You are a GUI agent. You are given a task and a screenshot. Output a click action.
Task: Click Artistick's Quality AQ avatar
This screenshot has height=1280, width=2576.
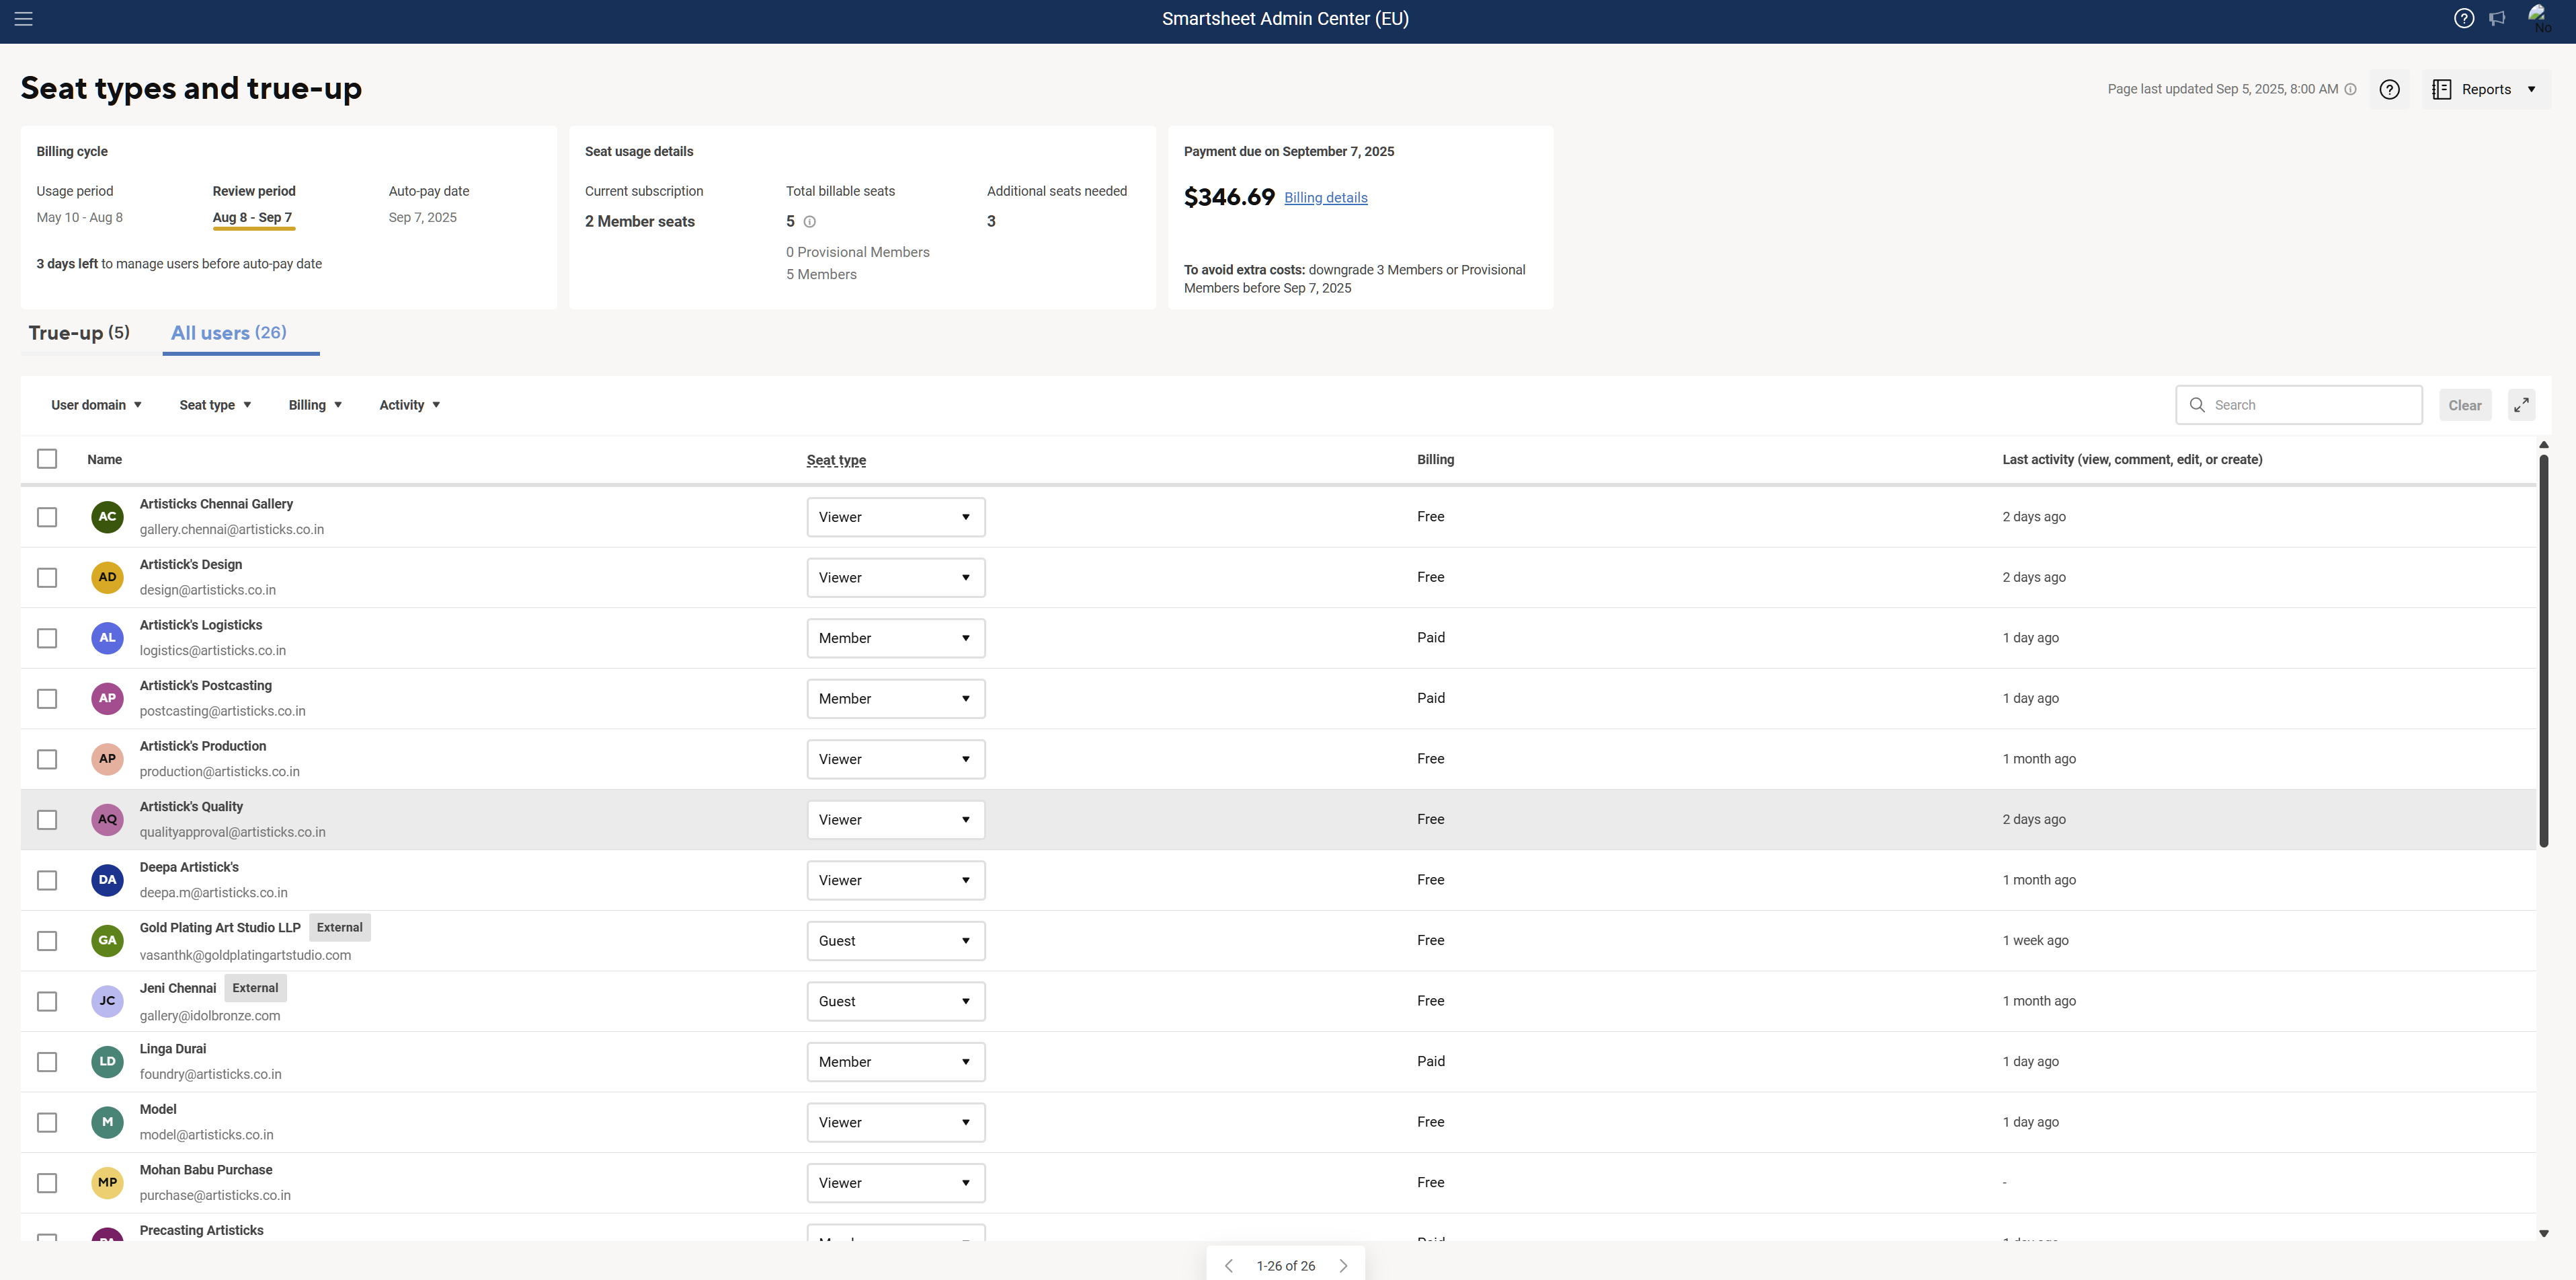107,820
